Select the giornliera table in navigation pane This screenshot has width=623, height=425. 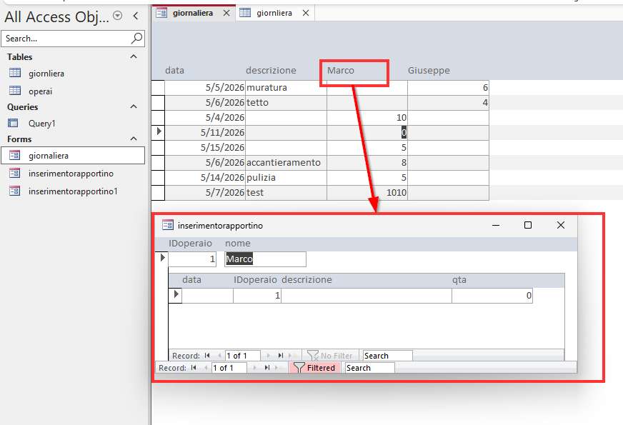click(46, 74)
